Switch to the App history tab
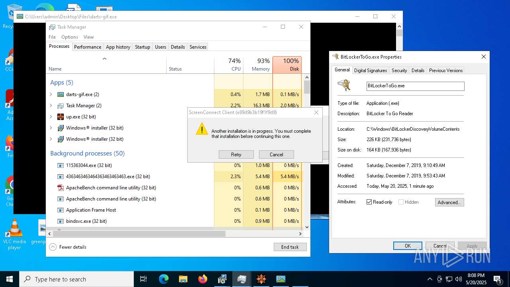 (118, 47)
